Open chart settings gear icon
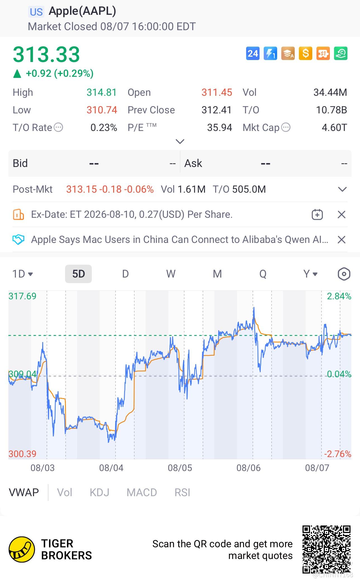360x583 pixels. [x=344, y=274]
